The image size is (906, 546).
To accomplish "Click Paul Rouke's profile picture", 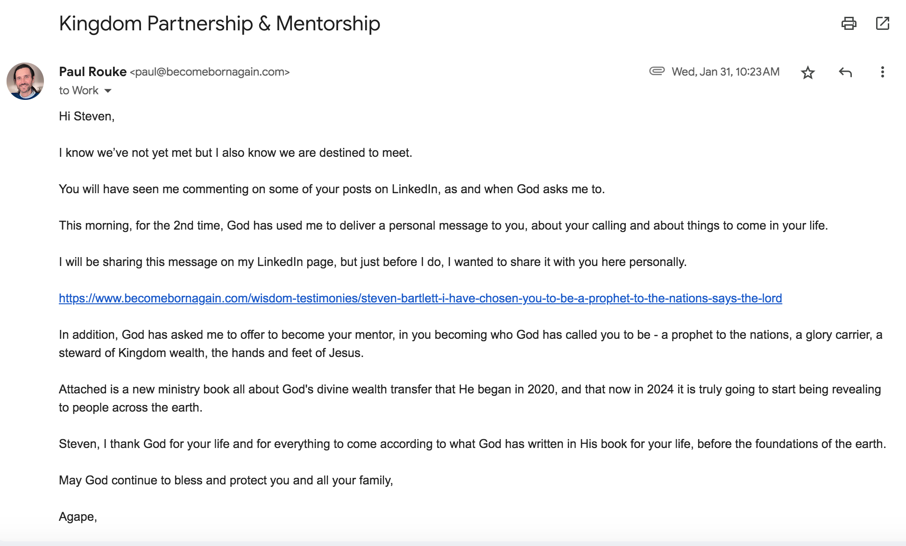I will click(x=25, y=81).
